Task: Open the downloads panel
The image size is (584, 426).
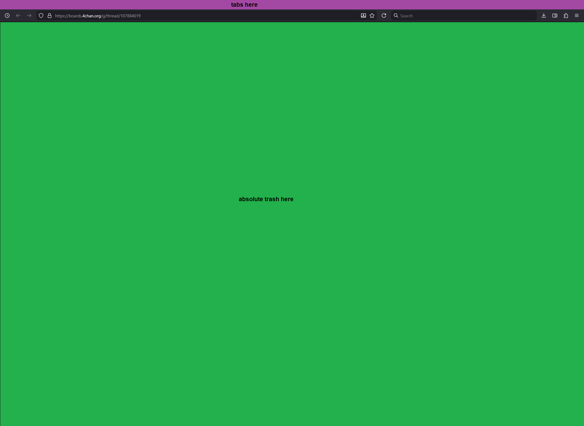Action: tap(544, 15)
